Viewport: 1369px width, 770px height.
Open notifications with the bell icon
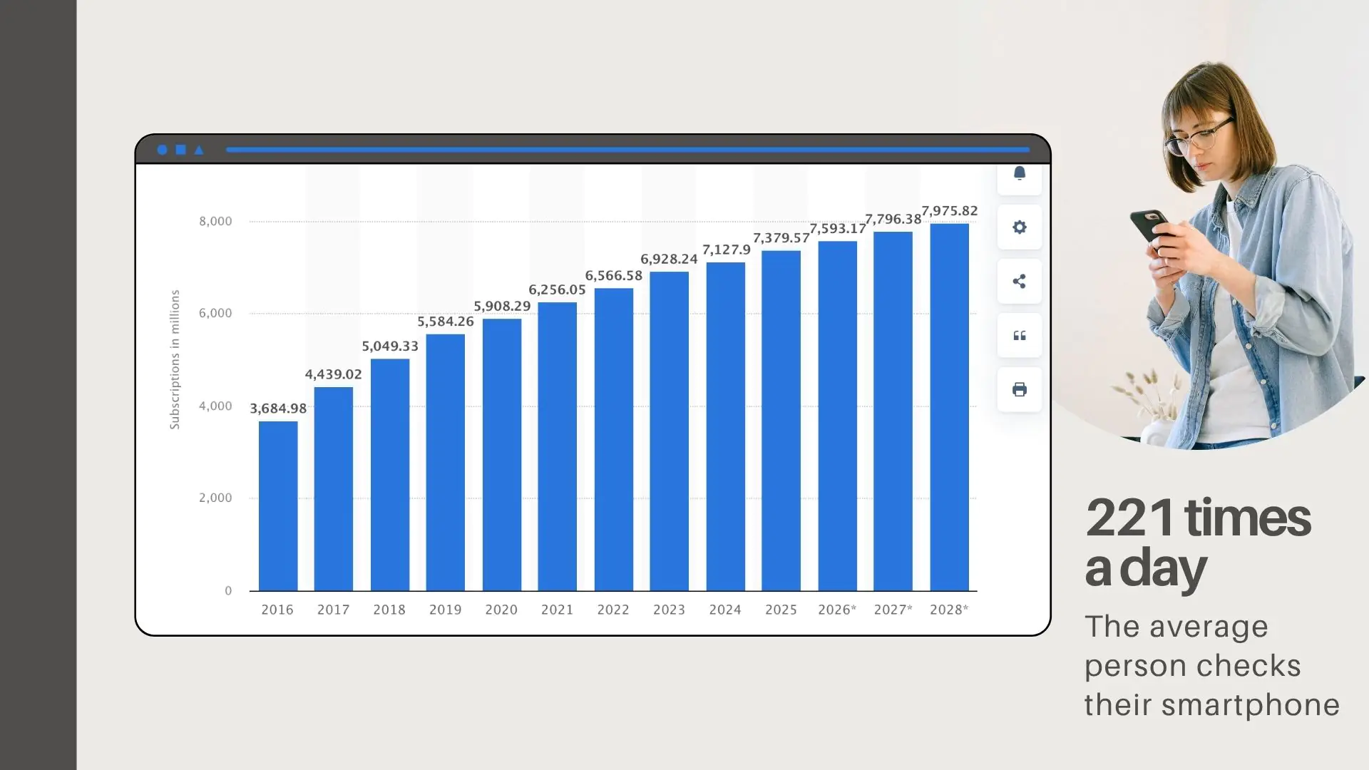(x=1019, y=175)
